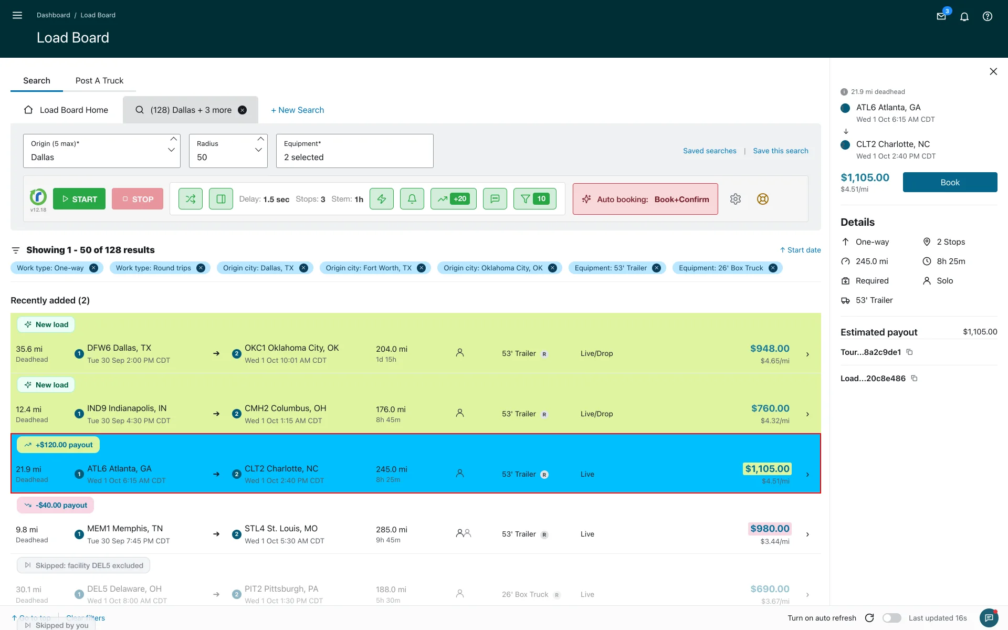Expand the IND9 Indianapolis load row chevron
Screen dimensions: 1008x630
click(807, 414)
